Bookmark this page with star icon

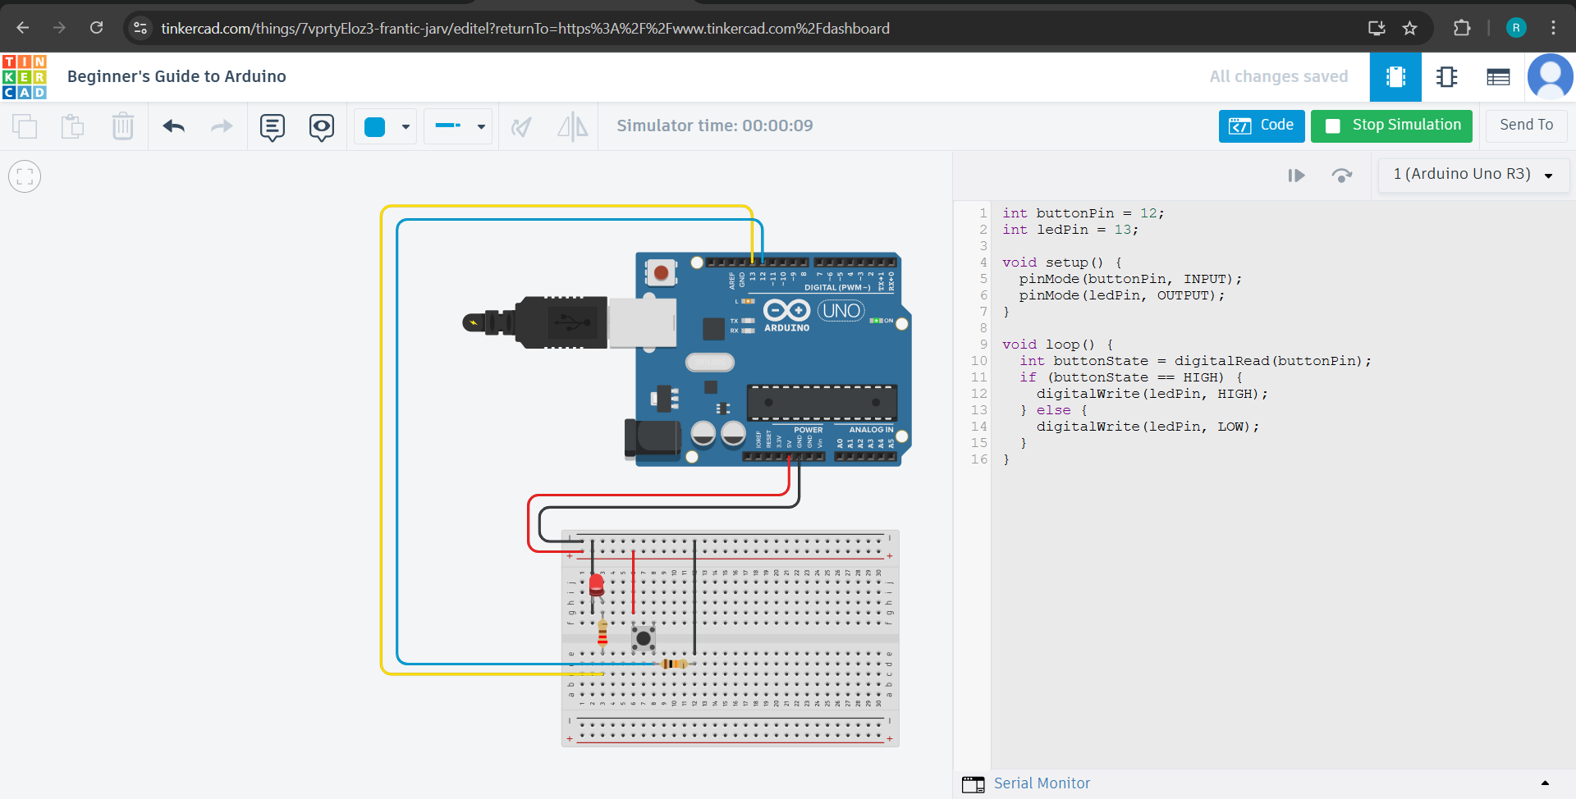point(1410,28)
